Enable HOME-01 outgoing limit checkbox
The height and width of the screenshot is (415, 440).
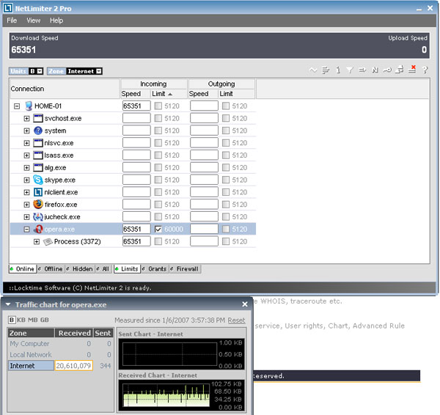tap(226, 106)
